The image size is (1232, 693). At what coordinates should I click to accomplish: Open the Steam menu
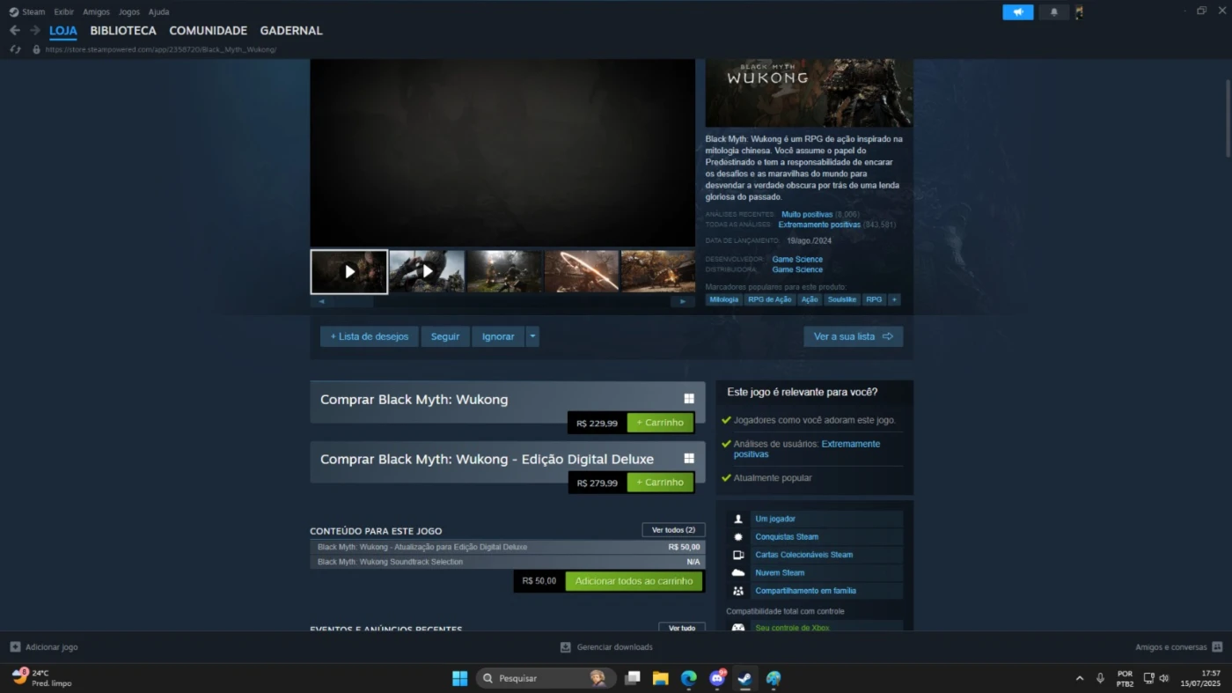point(33,11)
